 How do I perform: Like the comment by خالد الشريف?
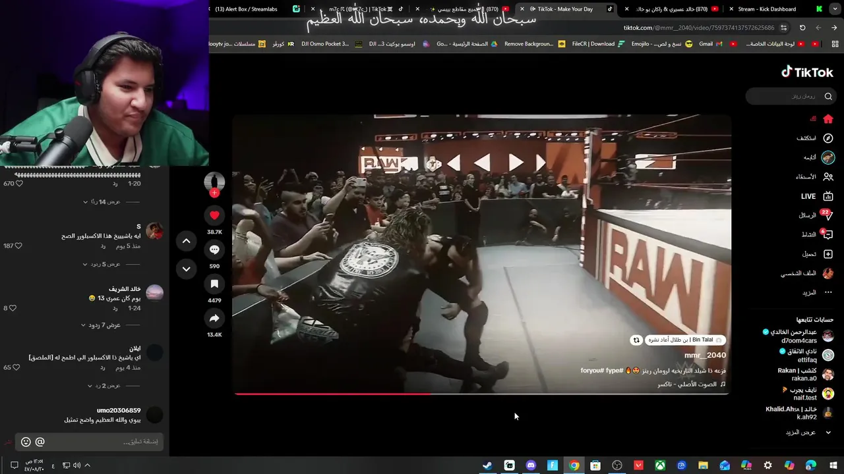pyautogui.click(x=13, y=308)
